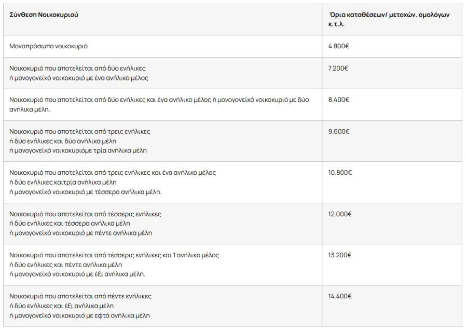Click line "ή μονογονεϊκό νοικοκυριό με τέσσερα ανήλικα μέλη."
This screenshot has width=467, height=331.
pos(86,191)
